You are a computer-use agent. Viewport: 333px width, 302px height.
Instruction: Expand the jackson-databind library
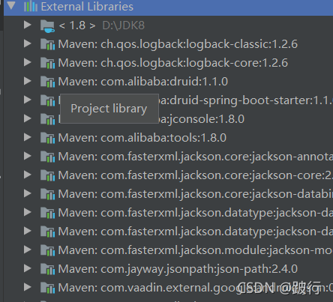point(27,193)
